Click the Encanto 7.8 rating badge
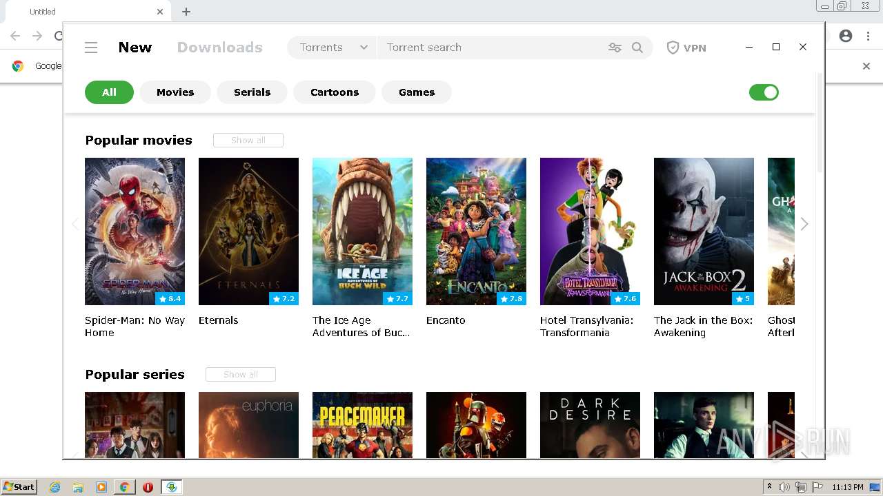883x496 pixels. point(511,299)
